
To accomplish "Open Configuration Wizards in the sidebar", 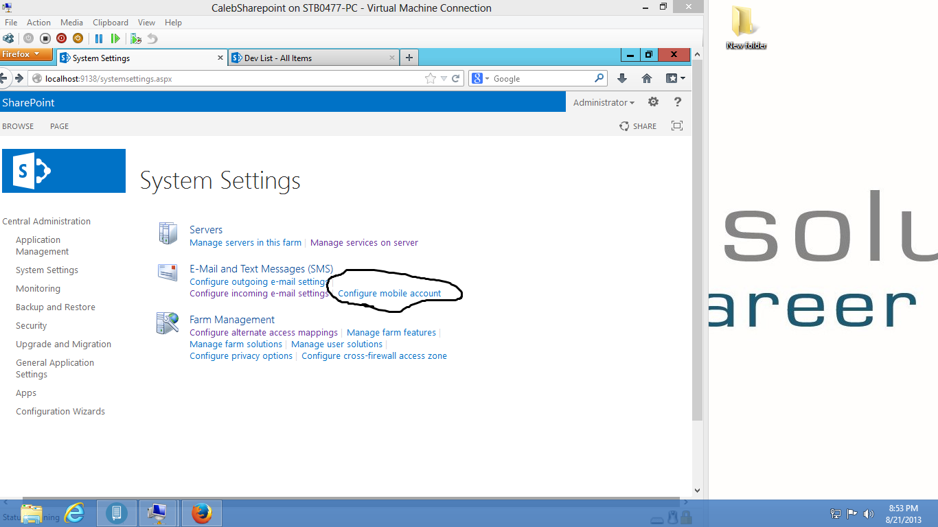I will tap(60, 412).
